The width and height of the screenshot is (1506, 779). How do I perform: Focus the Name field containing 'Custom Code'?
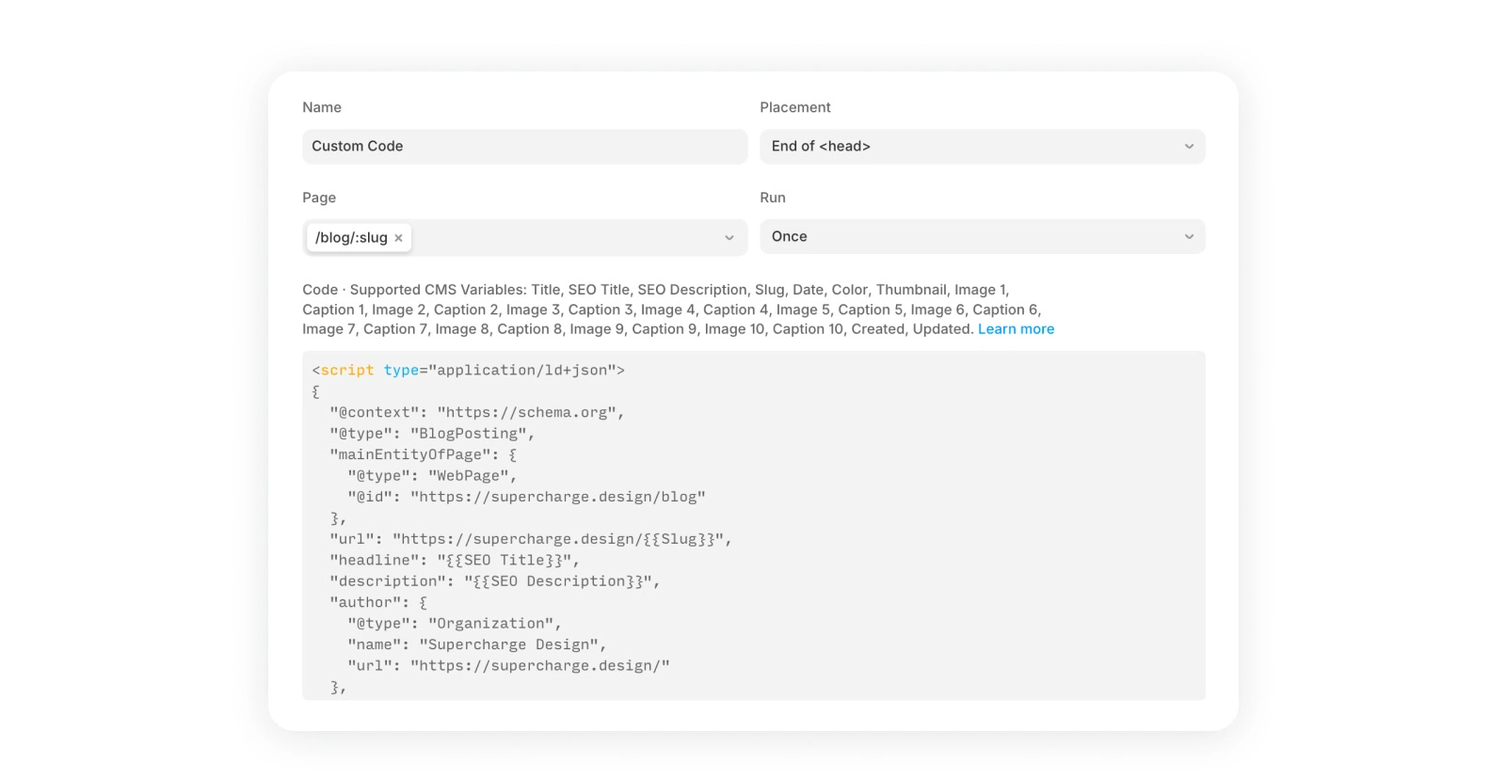[524, 147]
